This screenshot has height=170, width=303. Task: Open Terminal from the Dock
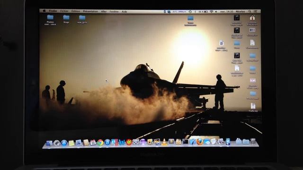(185, 142)
